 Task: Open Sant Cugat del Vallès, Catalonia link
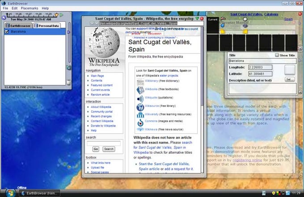pyautogui.click(x=254, y=14)
